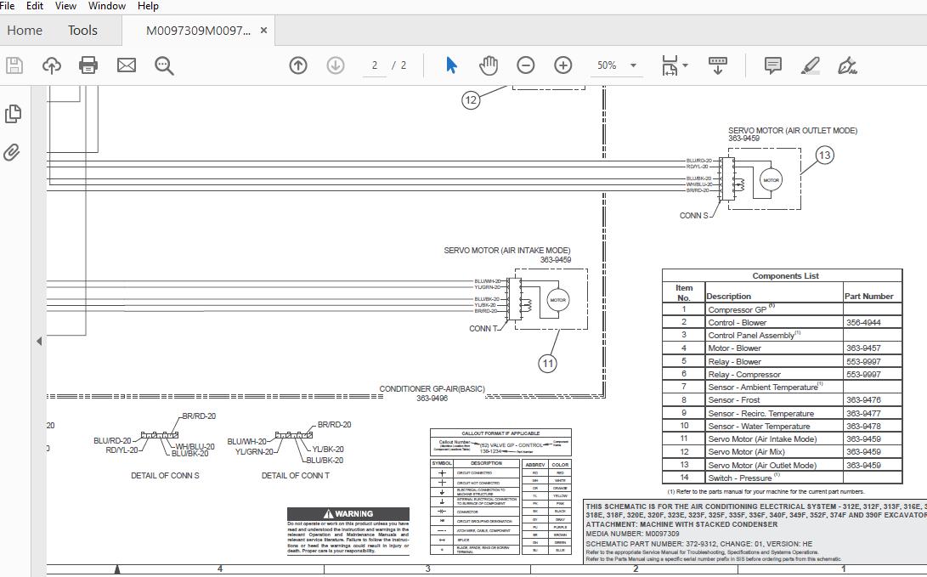Open the Page Thumbnails panel icon

pyautogui.click(x=13, y=114)
